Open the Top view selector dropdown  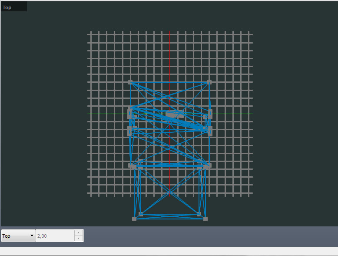point(18,236)
